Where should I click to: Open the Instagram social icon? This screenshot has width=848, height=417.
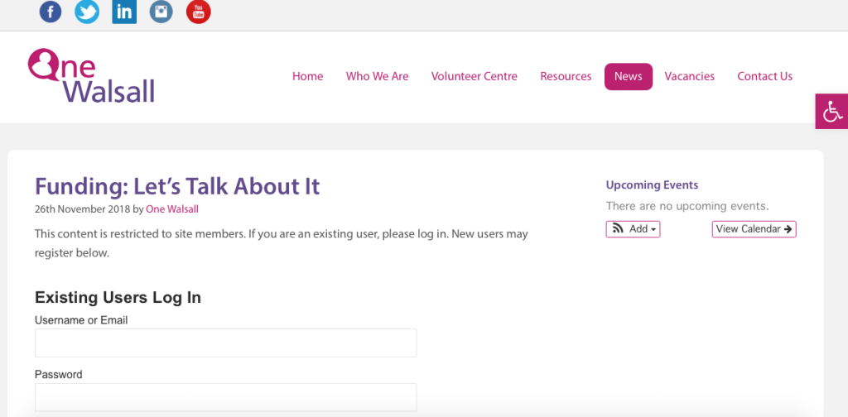click(161, 12)
